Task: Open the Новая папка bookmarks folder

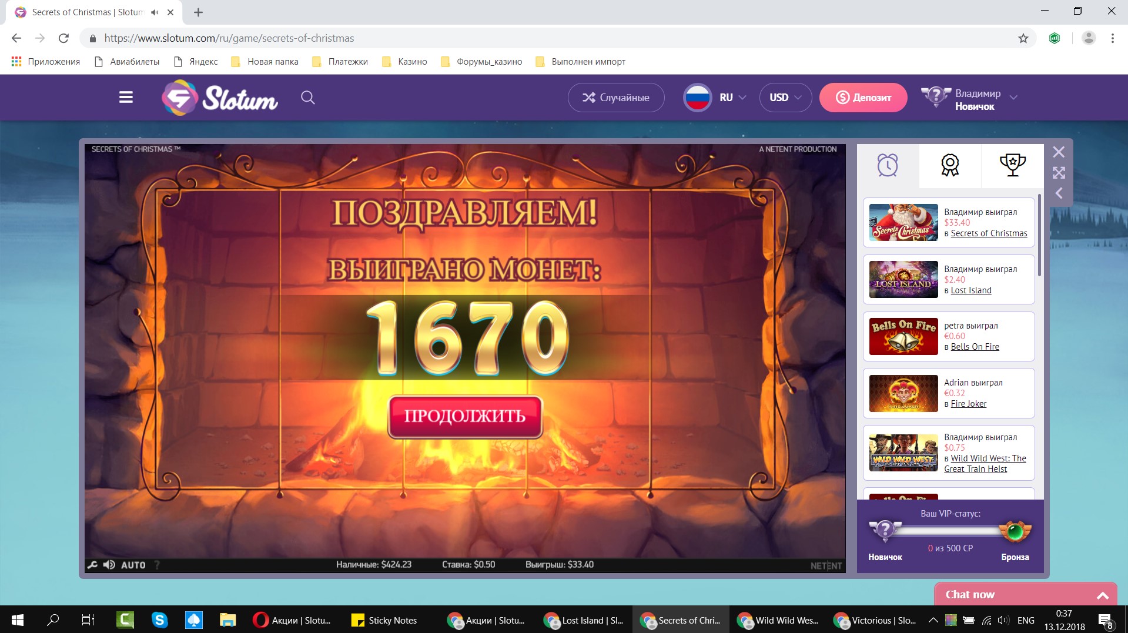Action: [x=265, y=62]
